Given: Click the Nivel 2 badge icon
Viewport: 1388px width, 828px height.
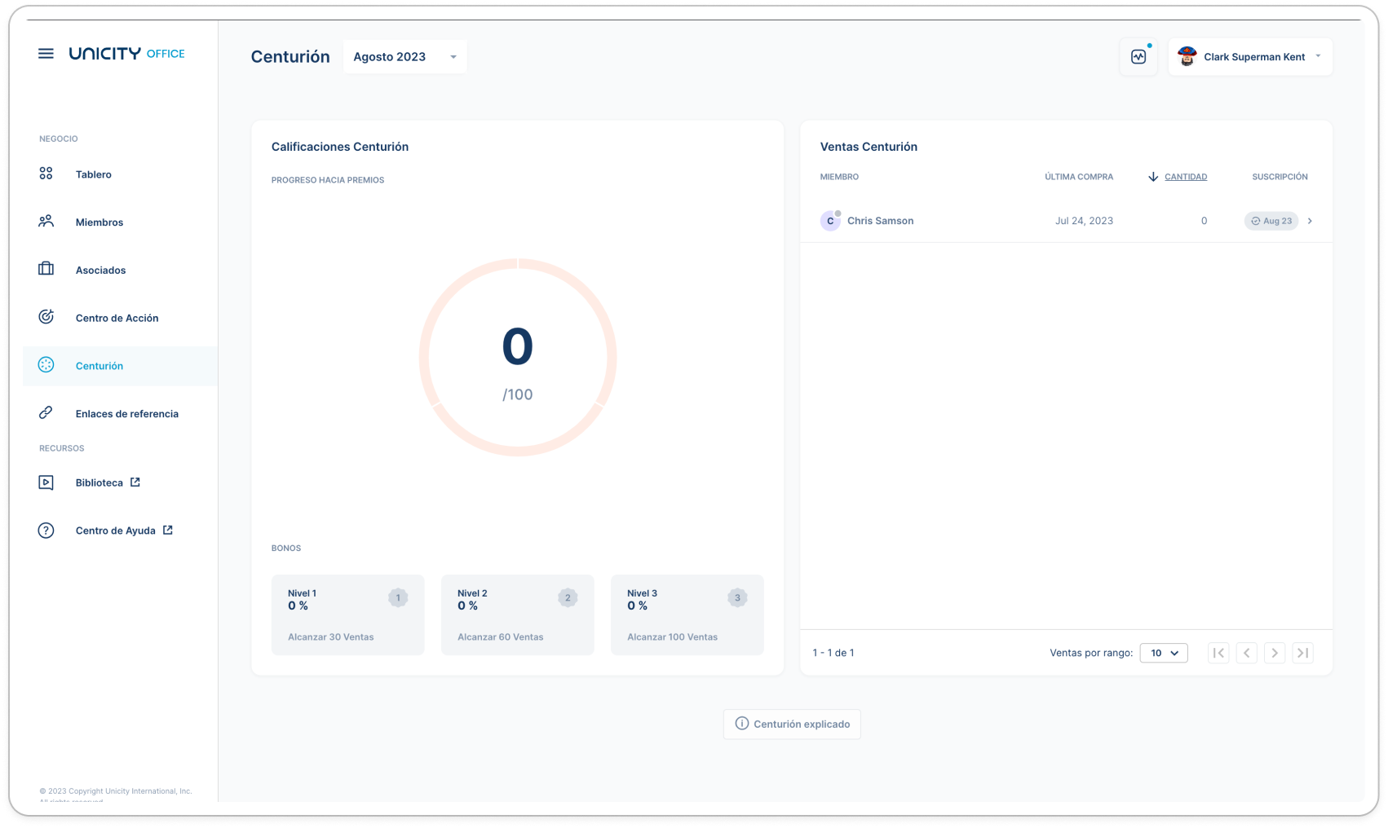Looking at the screenshot, I should [568, 597].
